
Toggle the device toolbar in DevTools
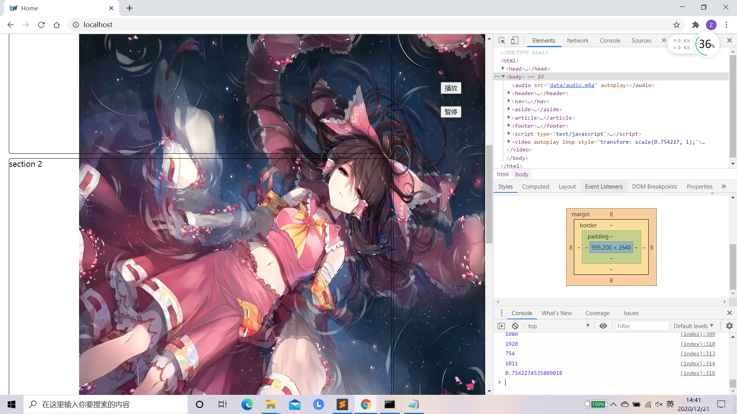point(515,40)
